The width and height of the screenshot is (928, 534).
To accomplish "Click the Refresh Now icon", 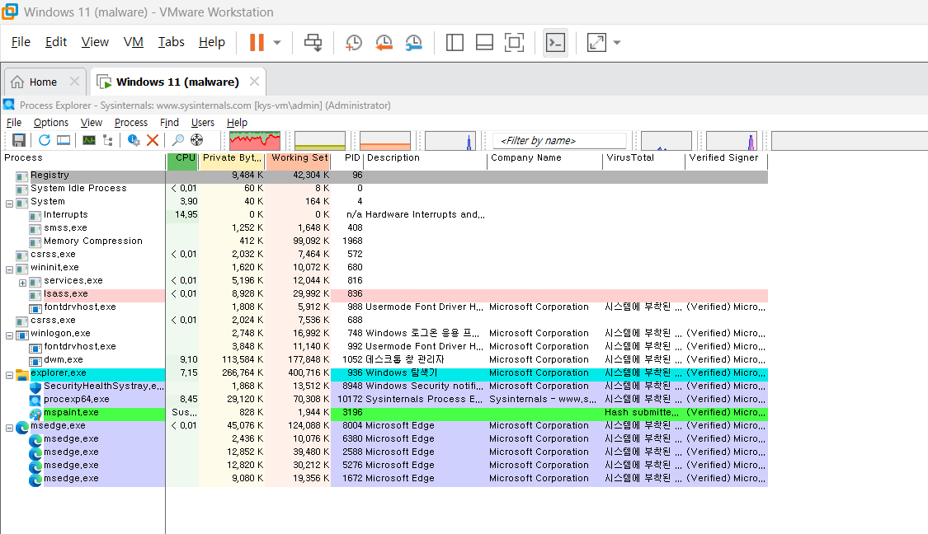I will [x=45, y=140].
